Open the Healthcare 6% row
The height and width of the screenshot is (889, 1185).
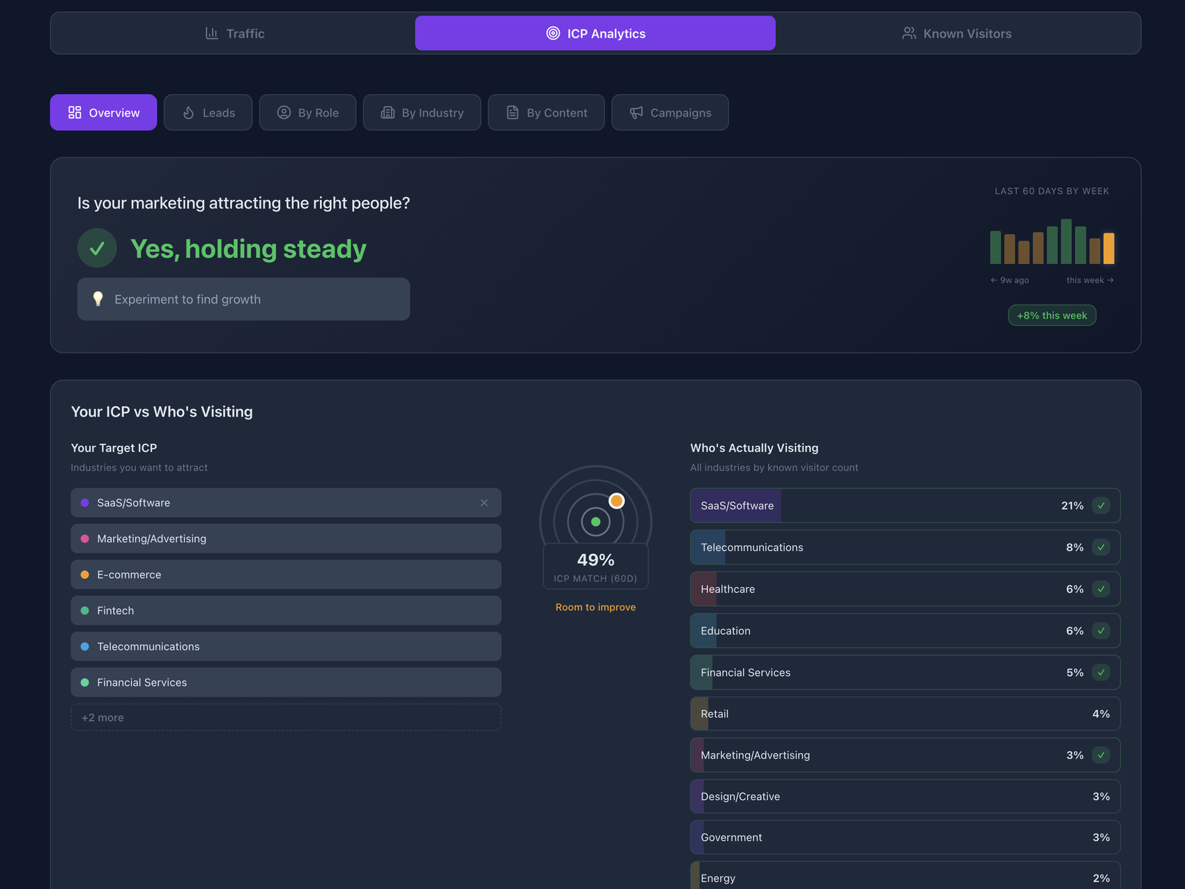tap(905, 589)
